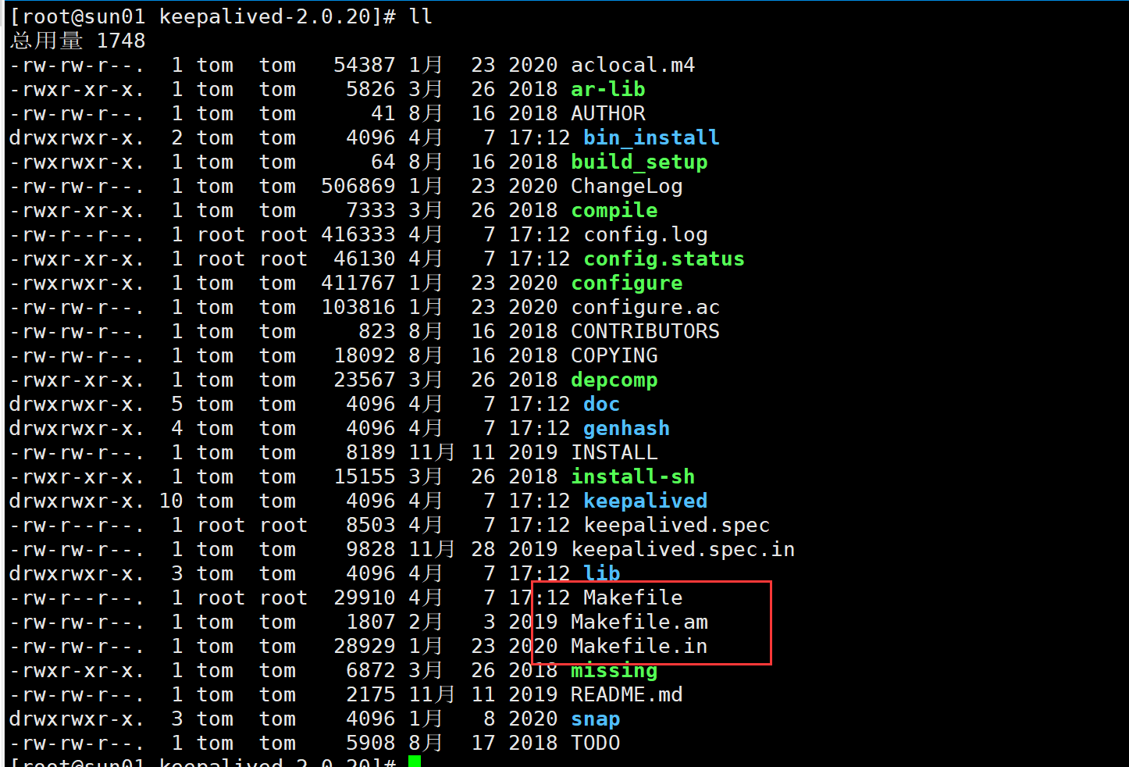The image size is (1129, 767).
Task: Select the Makefile entry owned by root
Action: click(633, 598)
